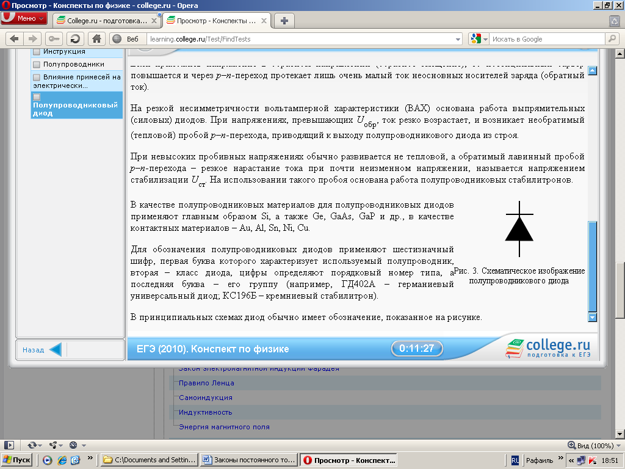Open Правило Ленца link
This screenshot has width=625, height=469.
click(x=206, y=383)
